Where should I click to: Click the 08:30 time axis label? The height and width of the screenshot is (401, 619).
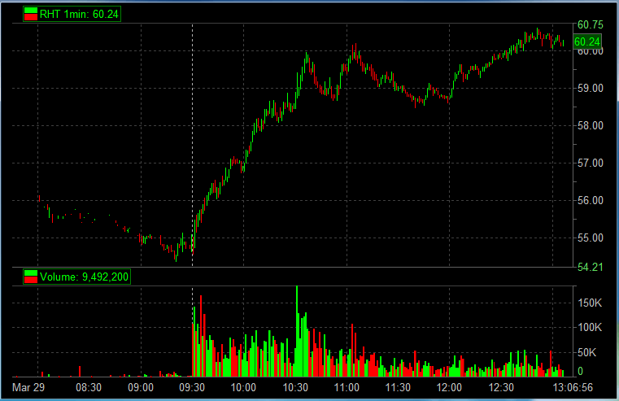pos(89,387)
